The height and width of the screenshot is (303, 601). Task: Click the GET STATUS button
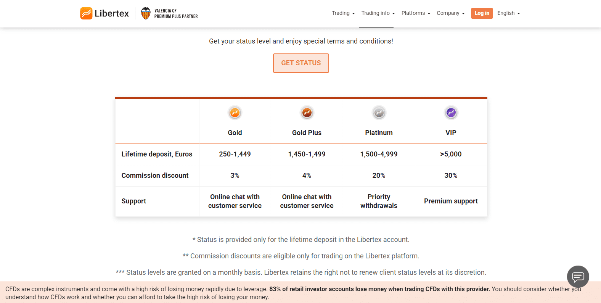301,63
